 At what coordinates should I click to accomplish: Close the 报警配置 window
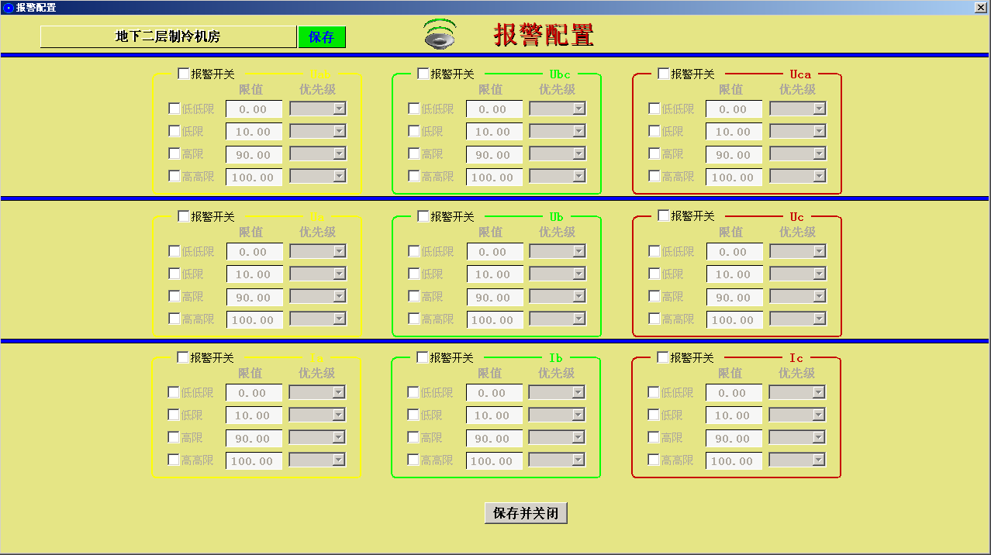980,7
